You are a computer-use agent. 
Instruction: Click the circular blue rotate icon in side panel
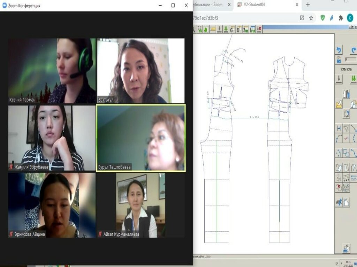[346, 114]
